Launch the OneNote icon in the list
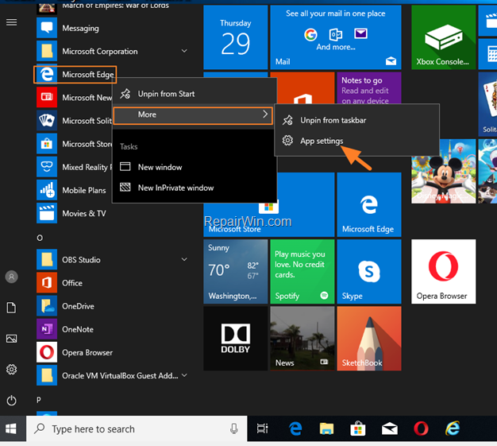 47,329
